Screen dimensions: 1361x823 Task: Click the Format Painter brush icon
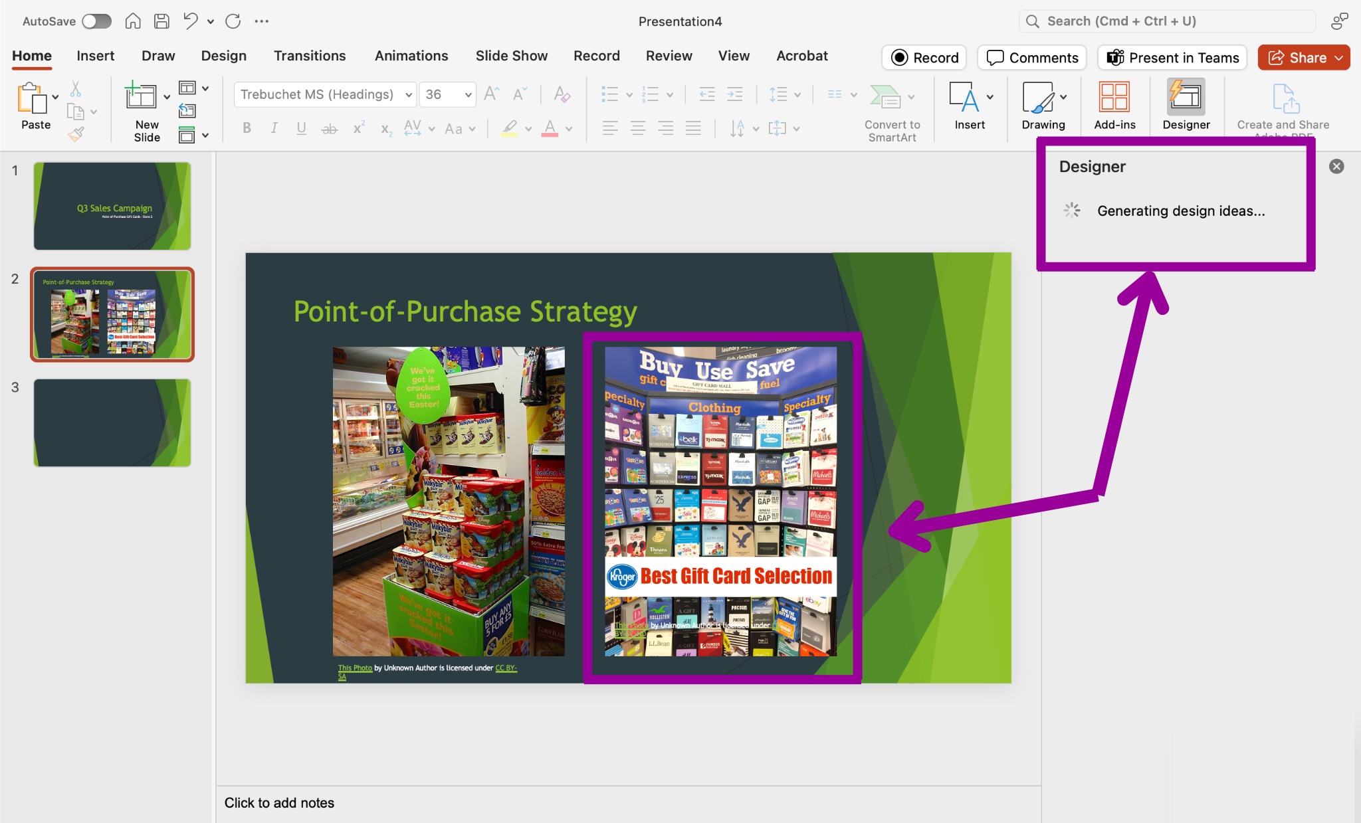(76, 134)
